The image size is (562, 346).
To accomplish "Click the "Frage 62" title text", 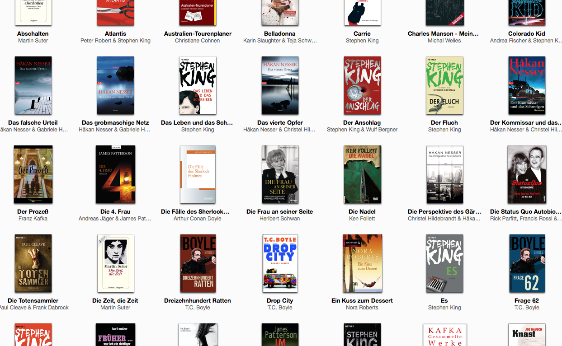I will pyautogui.click(x=527, y=300).
